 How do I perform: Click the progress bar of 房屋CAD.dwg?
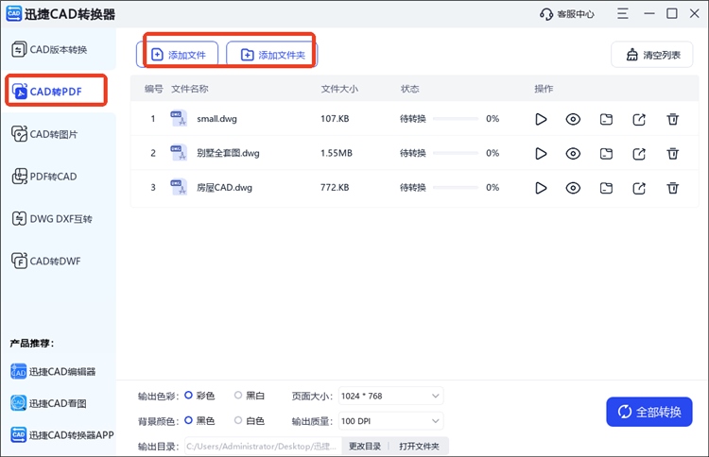pyautogui.click(x=456, y=187)
